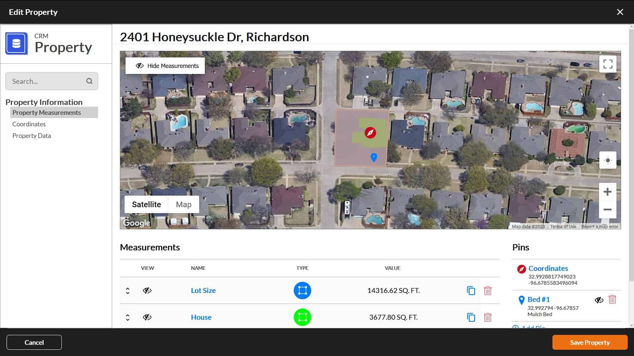Delete the House measurement

coord(488,317)
